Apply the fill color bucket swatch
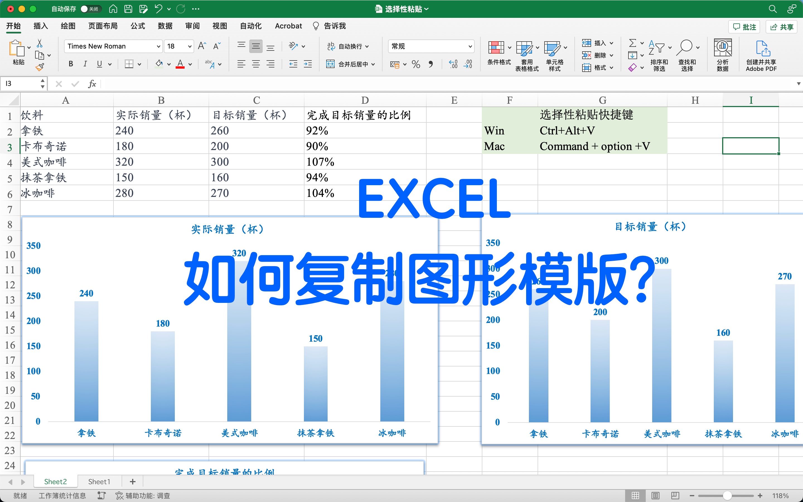This screenshot has height=502, width=803. (x=159, y=64)
